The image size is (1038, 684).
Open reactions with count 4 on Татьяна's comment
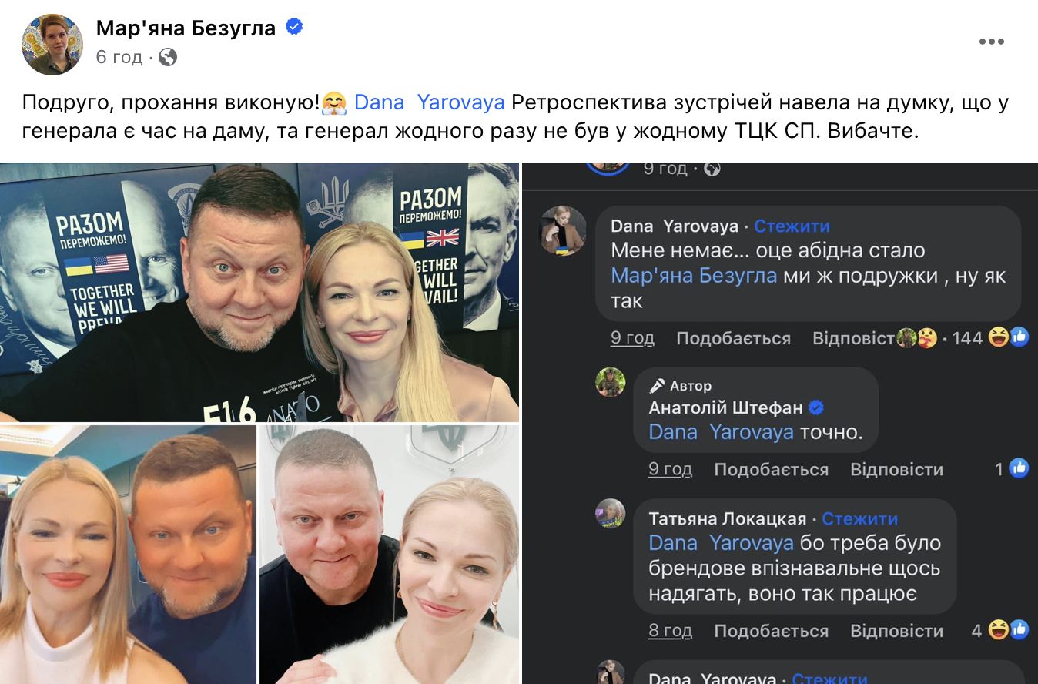pyautogui.click(x=1000, y=630)
